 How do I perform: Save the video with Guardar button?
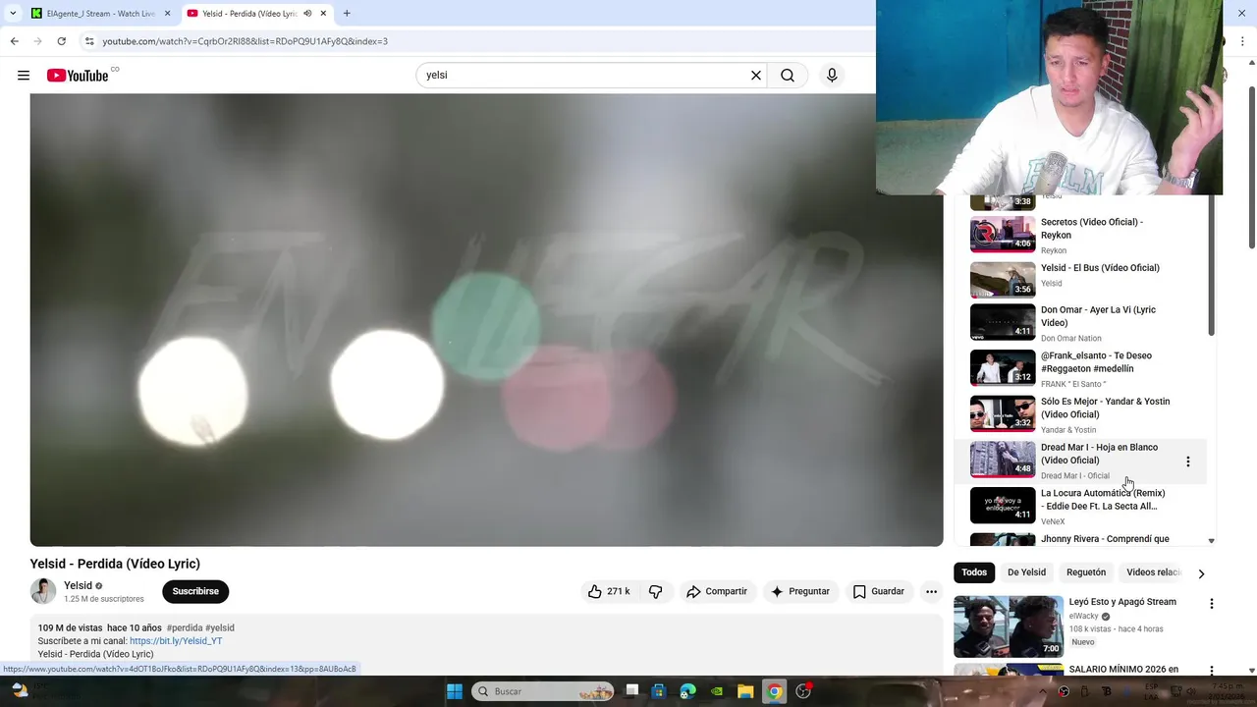(879, 591)
